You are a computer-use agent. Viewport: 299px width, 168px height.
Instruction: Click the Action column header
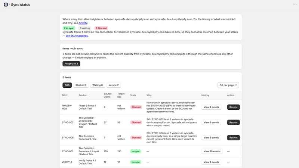[231, 95]
